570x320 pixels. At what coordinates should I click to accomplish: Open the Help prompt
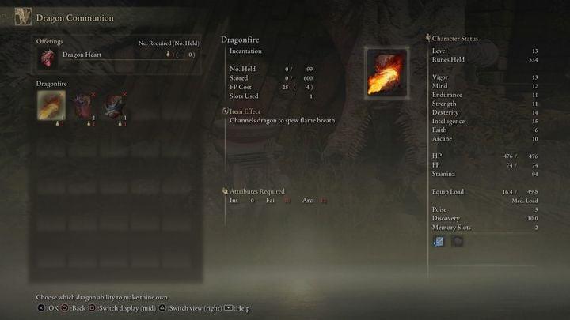point(237,308)
